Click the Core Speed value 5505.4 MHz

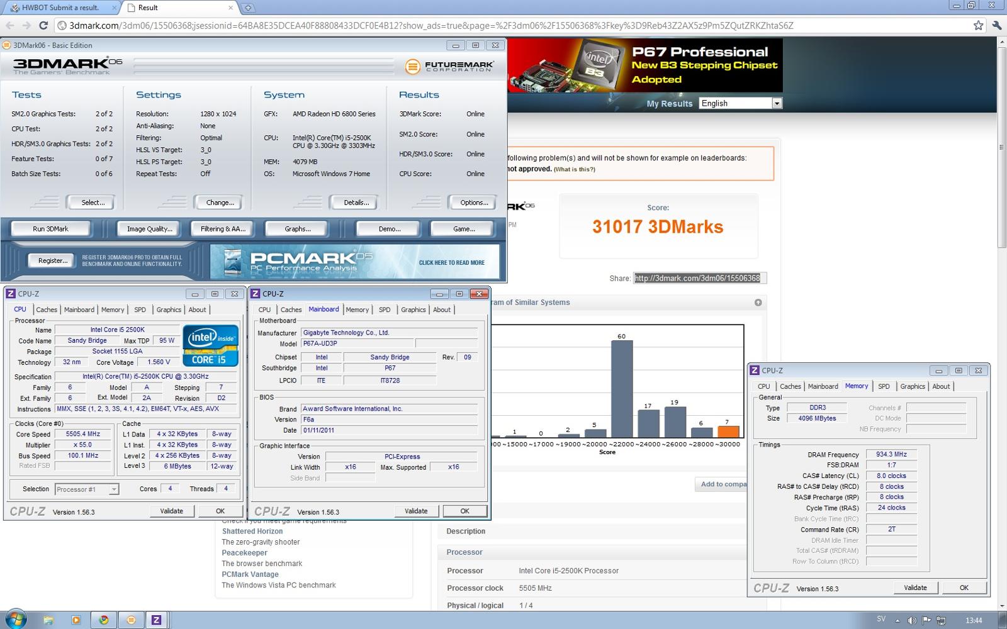point(83,434)
